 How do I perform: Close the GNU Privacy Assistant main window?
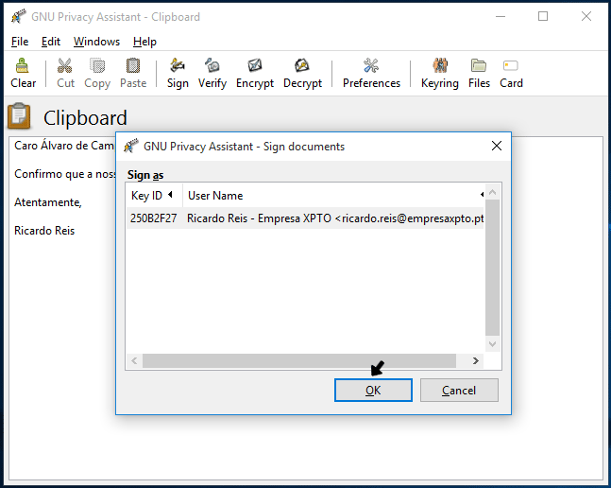click(586, 16)
